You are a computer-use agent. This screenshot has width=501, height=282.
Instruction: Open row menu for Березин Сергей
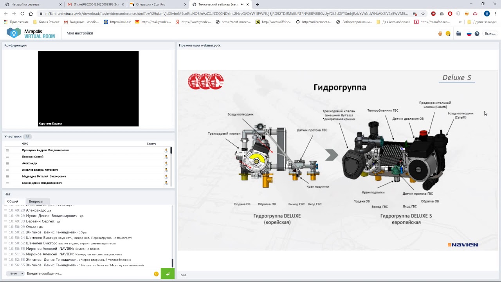click(x=7, y=157)
